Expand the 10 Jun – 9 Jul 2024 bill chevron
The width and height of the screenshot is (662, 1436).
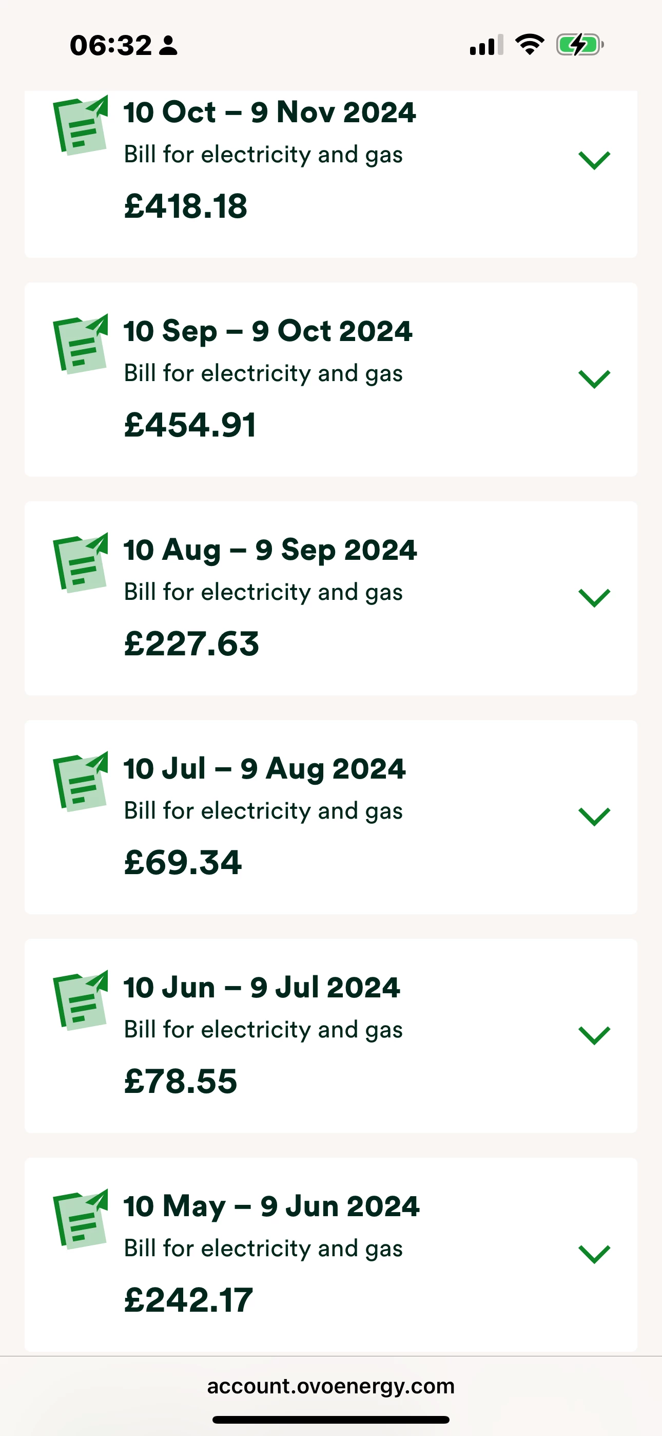pos(595,1035)
